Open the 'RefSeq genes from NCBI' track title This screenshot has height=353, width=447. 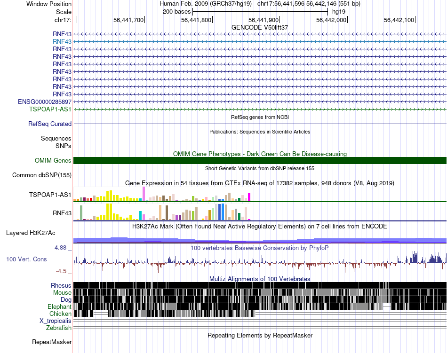point(260,117)
